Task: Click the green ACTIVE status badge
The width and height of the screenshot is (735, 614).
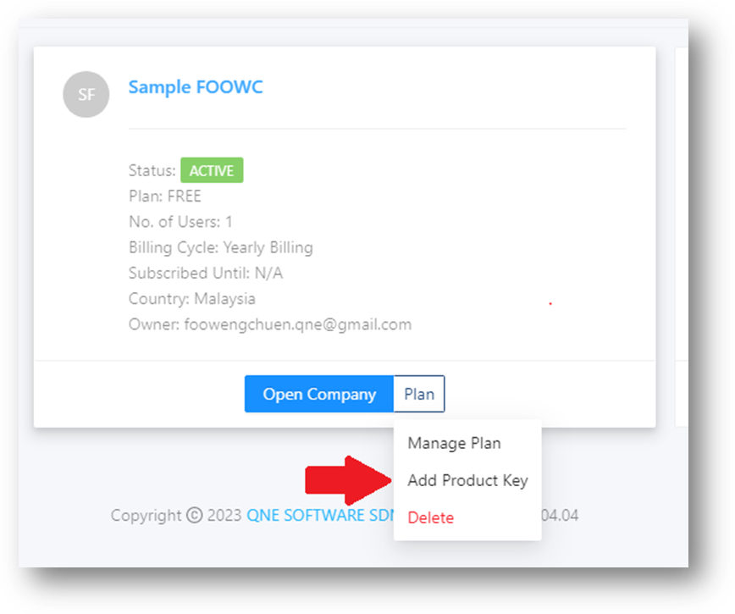Action: pyautogui.click(x=212, y=170)
